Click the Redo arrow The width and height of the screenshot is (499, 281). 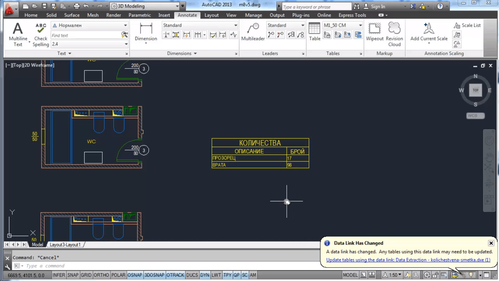click(x=100, y=6)
